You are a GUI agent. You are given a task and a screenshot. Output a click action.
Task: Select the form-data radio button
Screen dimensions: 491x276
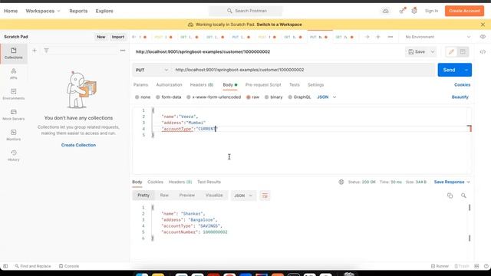click(158, 97)
